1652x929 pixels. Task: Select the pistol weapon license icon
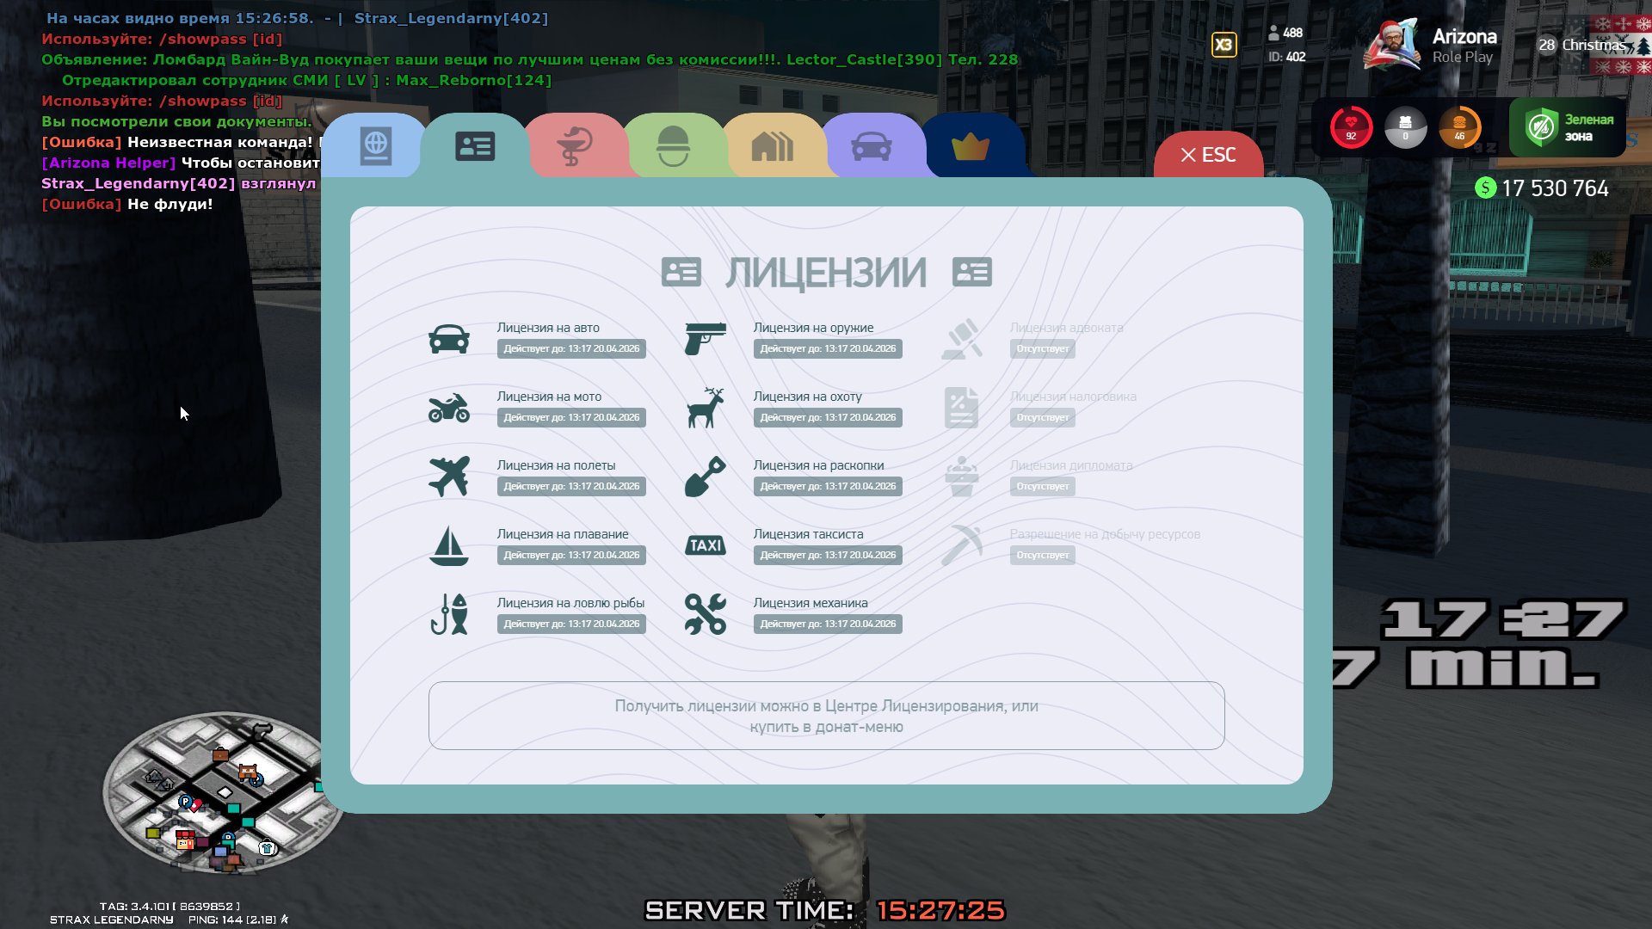pyautogui.click(x=706, y=339)
